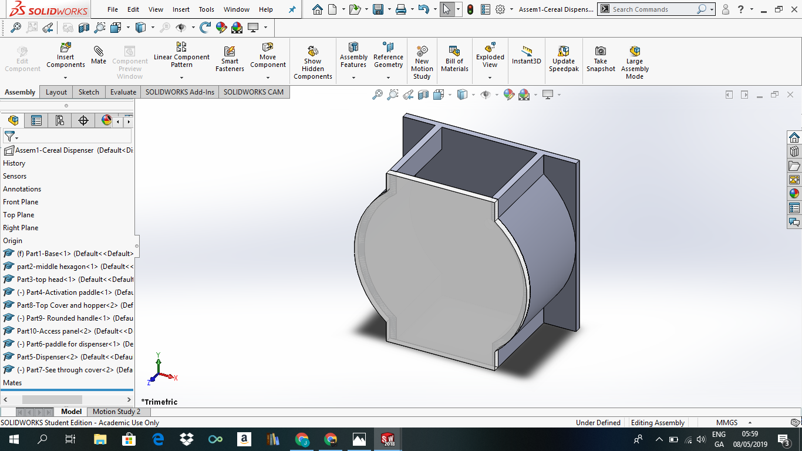Click the Search Commands field
Screen dimensions: 802x451
tap(652, 9)
